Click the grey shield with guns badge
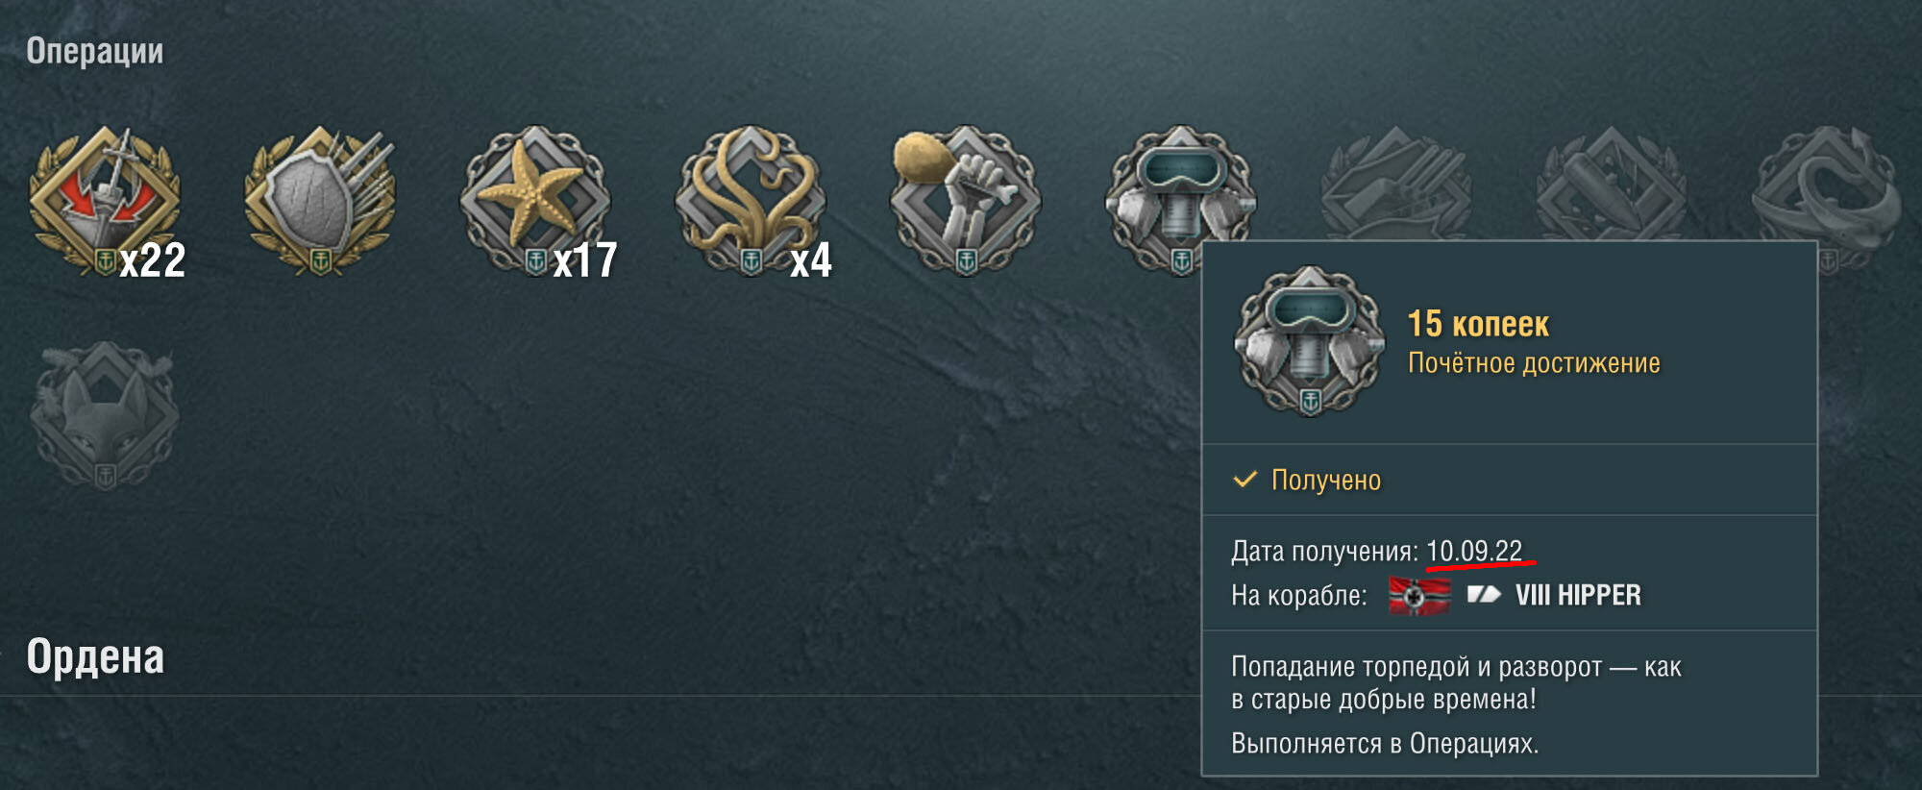The width and height of the screenshot is (1922, 790). (x=320, y=201)
